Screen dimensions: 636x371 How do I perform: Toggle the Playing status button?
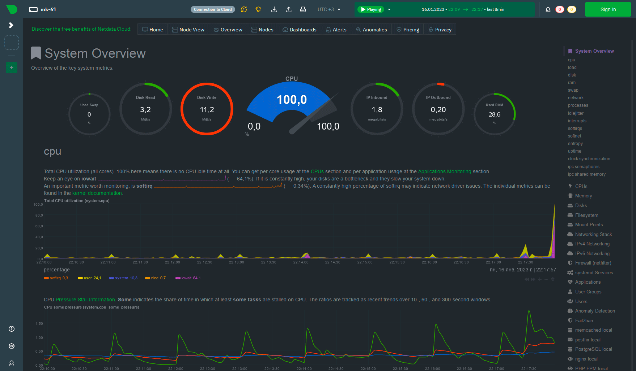tap(371, 9)
